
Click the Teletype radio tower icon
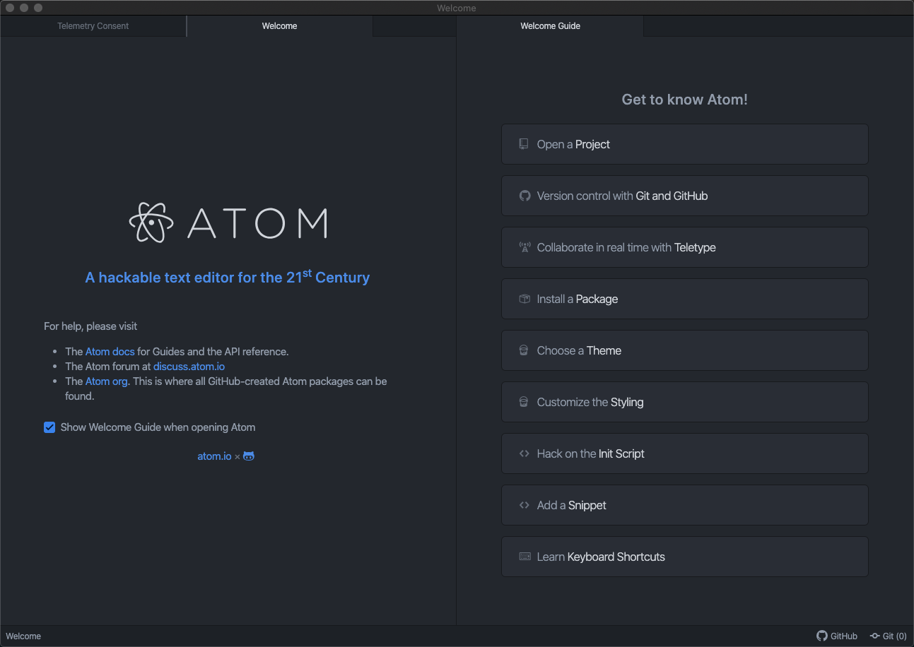click(x=525, y=247)
